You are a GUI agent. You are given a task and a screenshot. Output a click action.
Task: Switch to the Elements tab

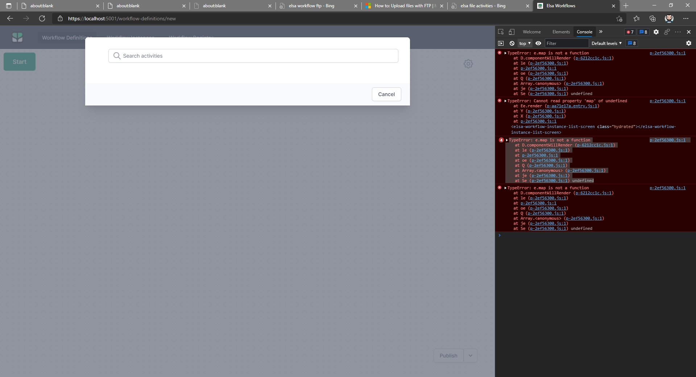pyautogui.click(x=561, y=32)
